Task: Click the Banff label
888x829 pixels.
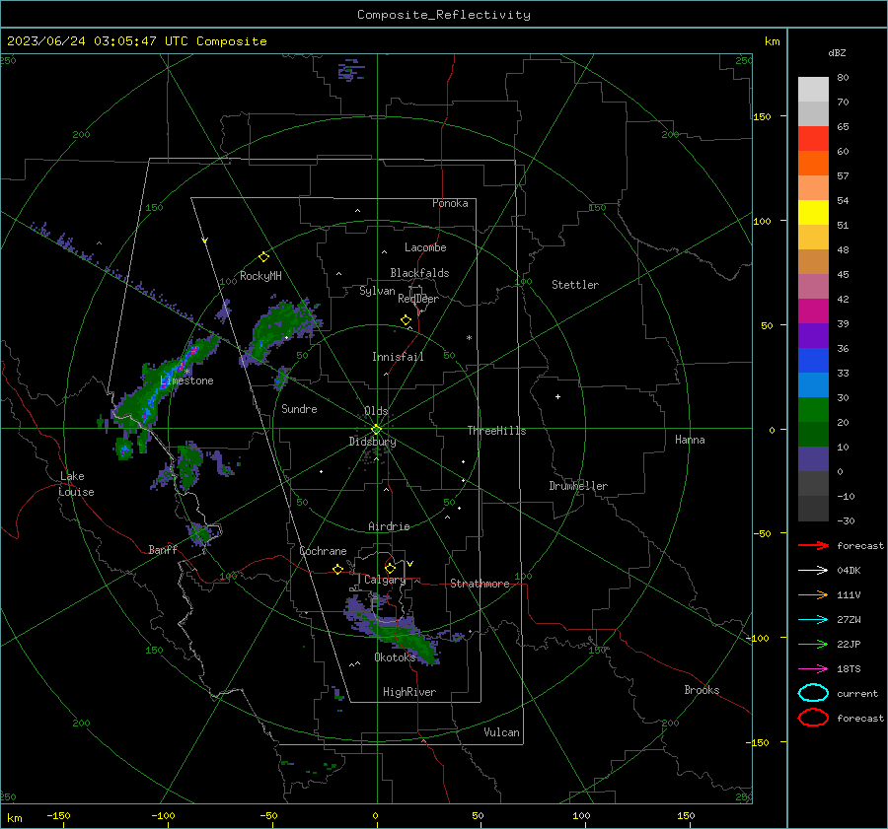Action: click(x=163, y=549)
